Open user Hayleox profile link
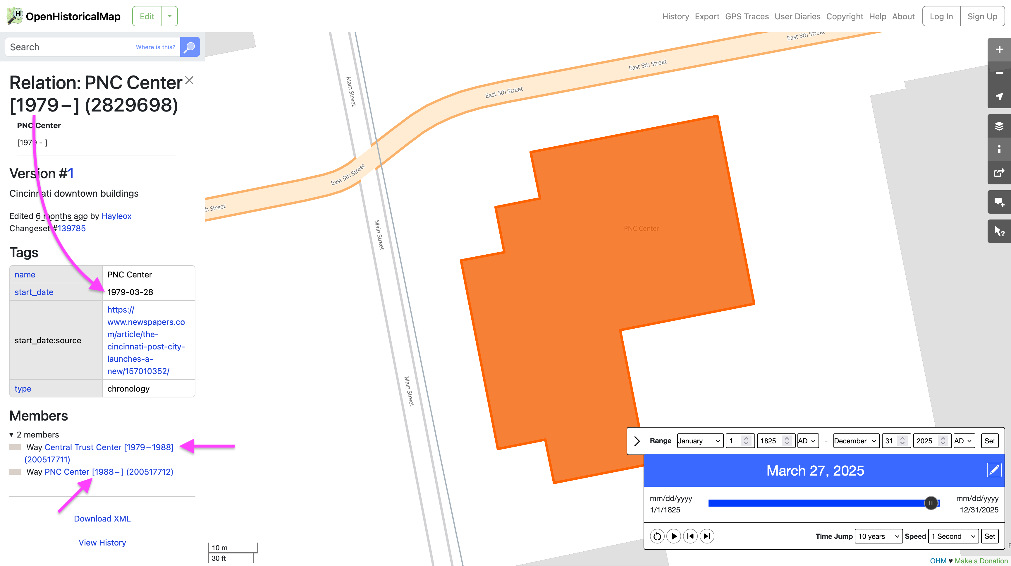1011x566 pixels. pyautogui.click(x=116, y=216)
